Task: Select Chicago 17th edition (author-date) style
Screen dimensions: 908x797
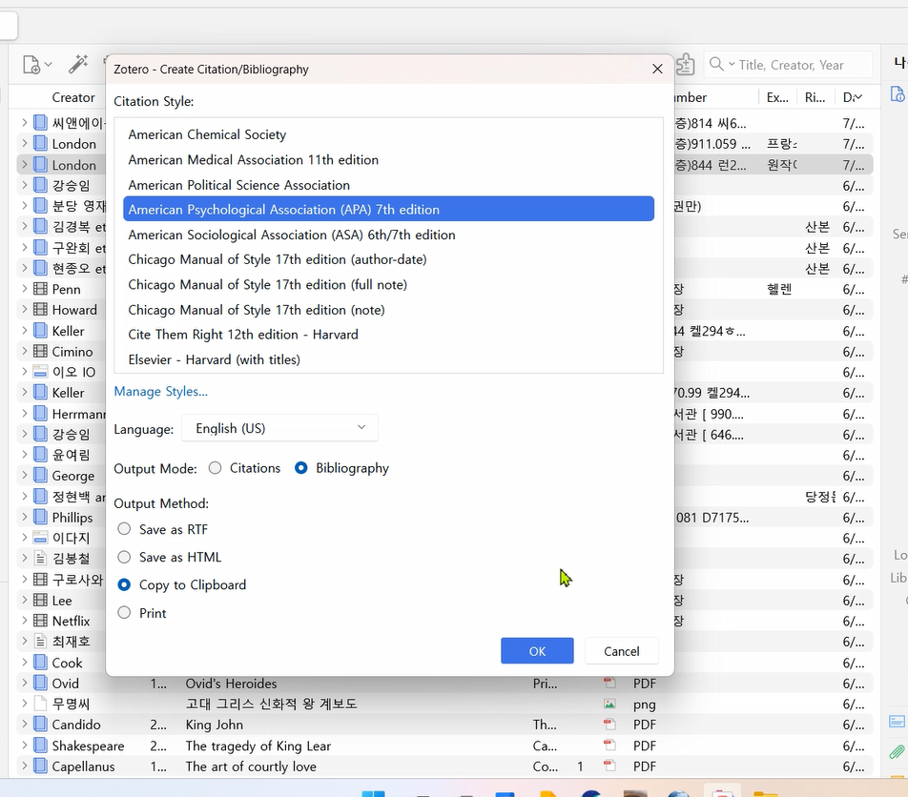Action: 388,259
